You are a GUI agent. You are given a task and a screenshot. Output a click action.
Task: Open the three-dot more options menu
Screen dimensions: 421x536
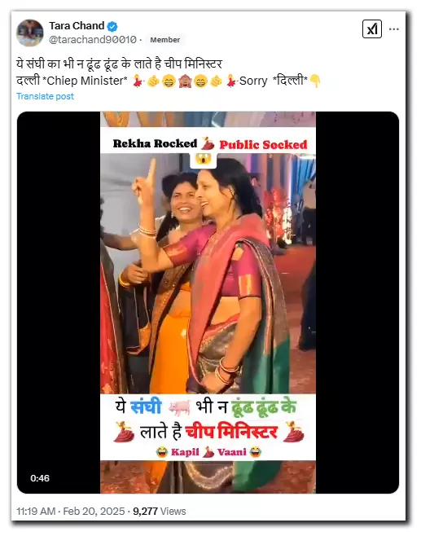tap(393, 29)
